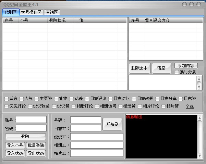Focus the 账号 input field
The height and width of the screenshot is (164, 206).
tap(31, 119)
